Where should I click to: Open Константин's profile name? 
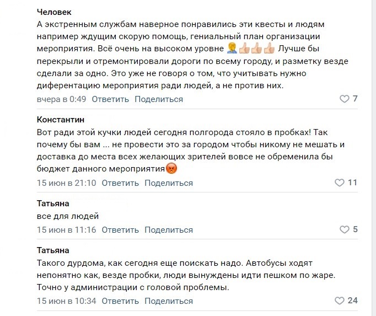click(x=61, y=120)
